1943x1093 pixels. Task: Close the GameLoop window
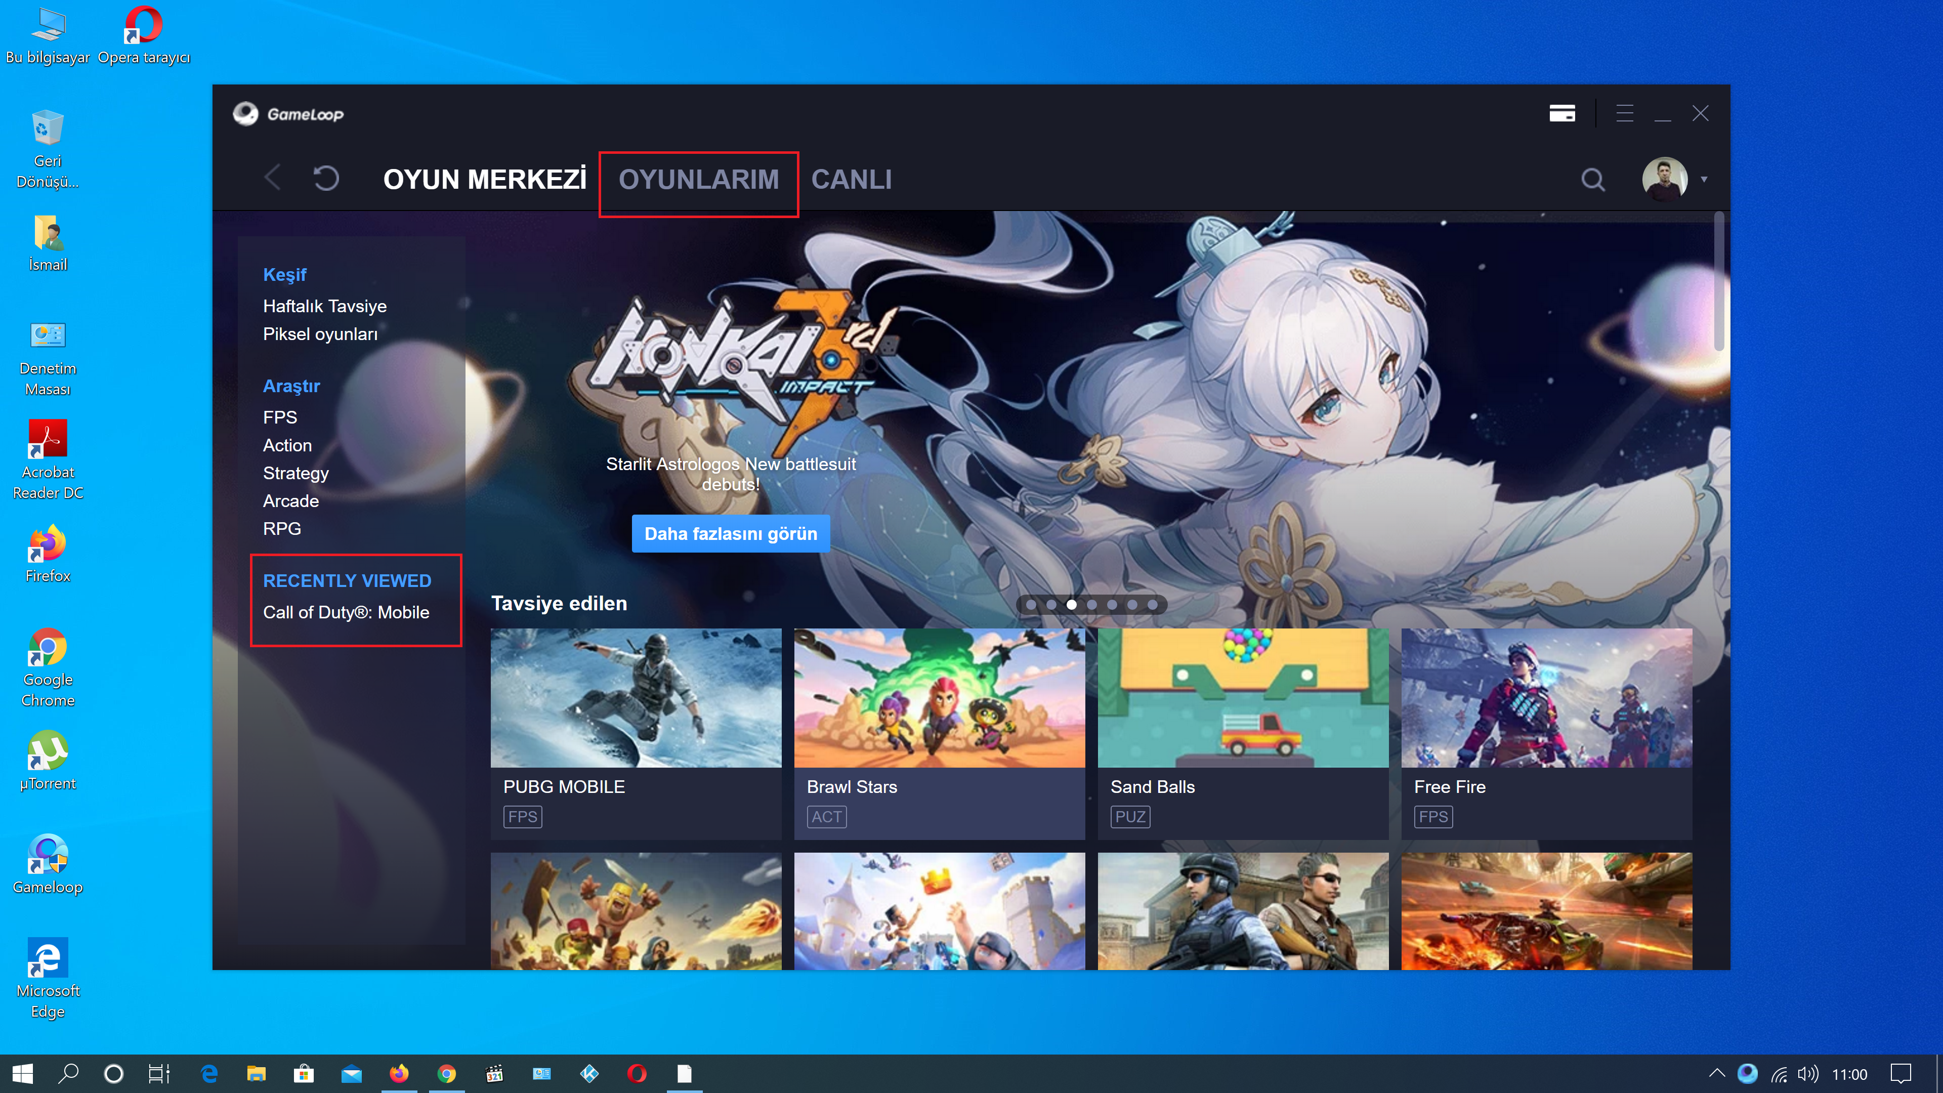tap(1700, 113)
